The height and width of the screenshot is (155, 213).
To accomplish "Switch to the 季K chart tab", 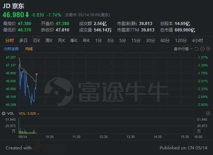I will pyautogui.click(x=74, y=40).
